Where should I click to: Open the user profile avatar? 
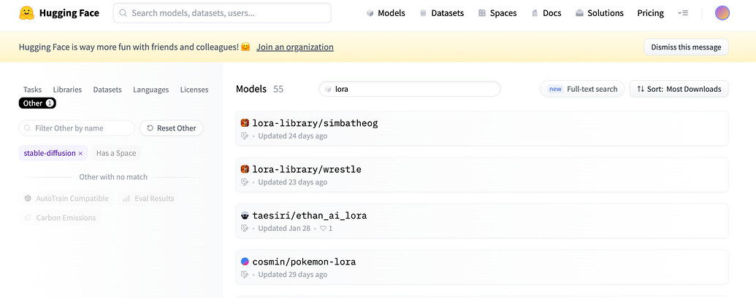click(x=722, y=13)
